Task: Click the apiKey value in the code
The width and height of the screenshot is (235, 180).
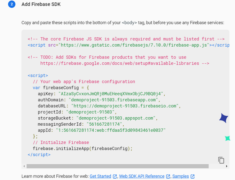Action: 111,94
